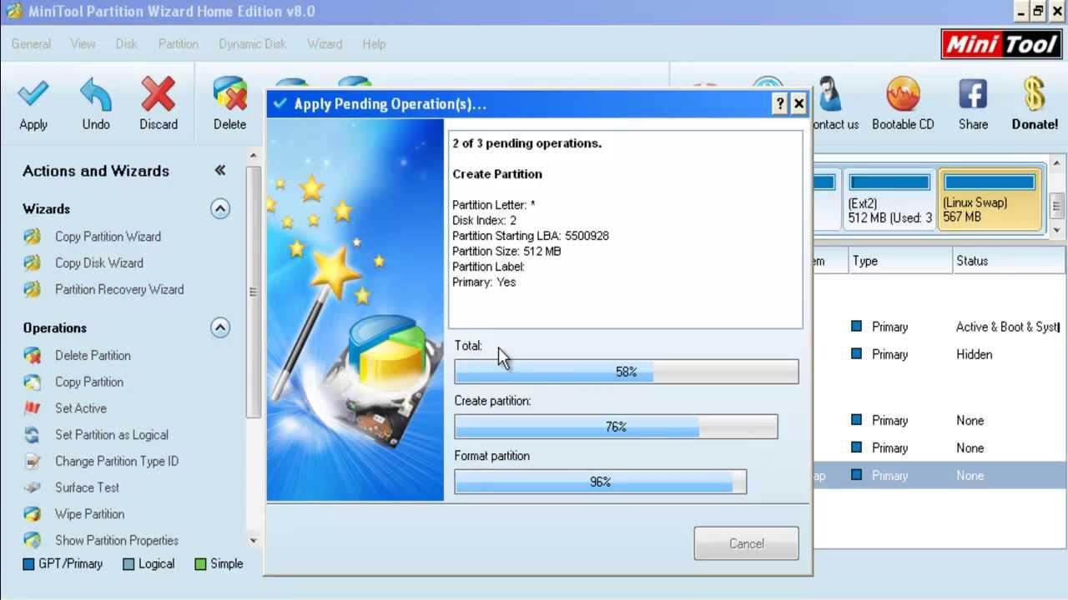Click the Copy Disk Wizard link
Image resolution: width=1068 pixels, height=600 pixels.
(x=99, y=263)
